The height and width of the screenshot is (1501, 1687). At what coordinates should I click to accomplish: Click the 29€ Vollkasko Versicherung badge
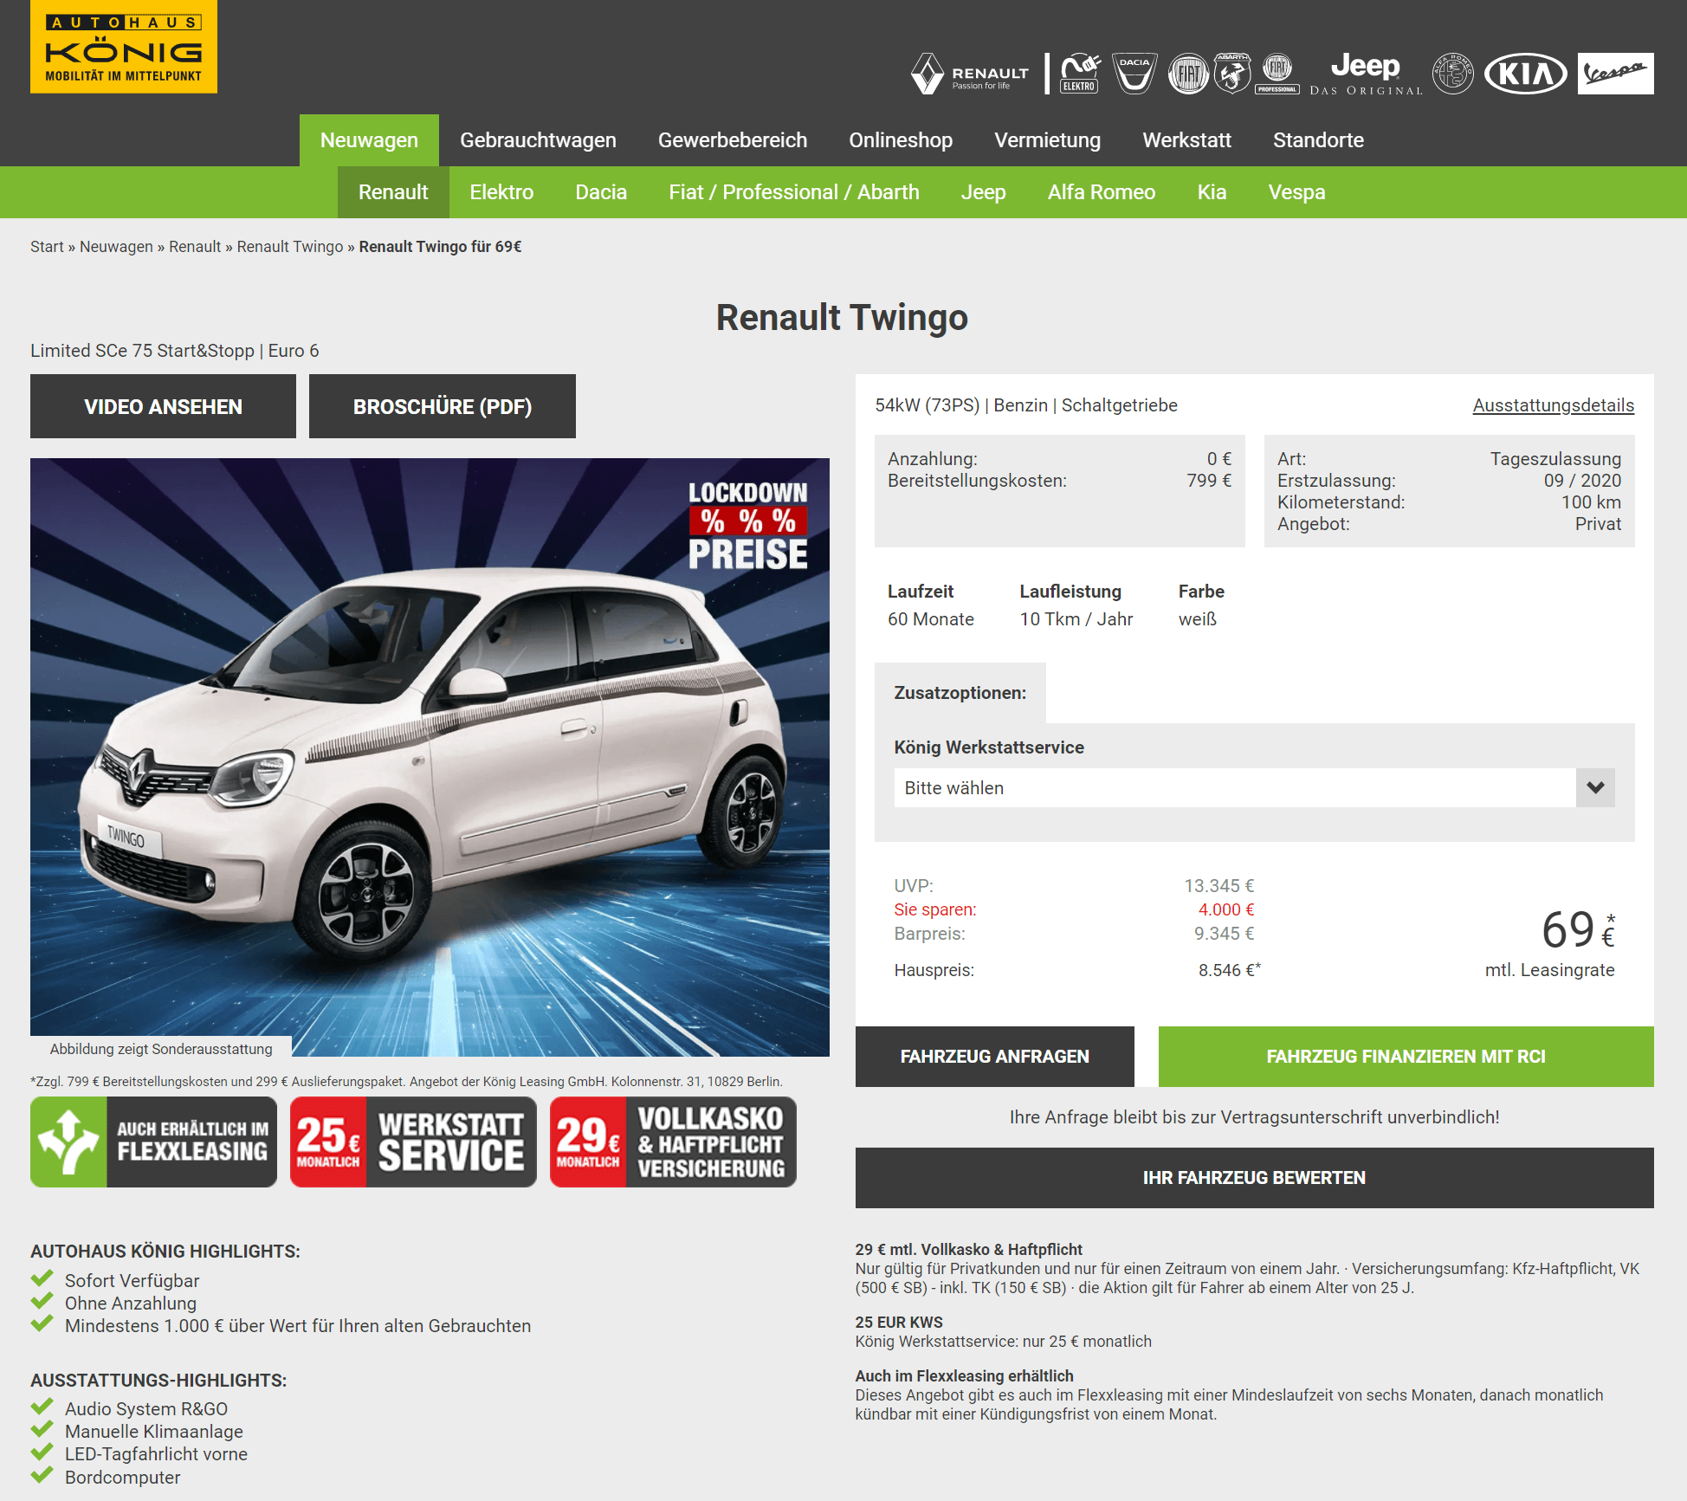coord(673,1142)
